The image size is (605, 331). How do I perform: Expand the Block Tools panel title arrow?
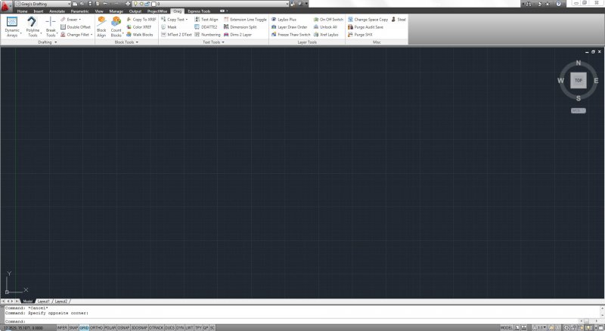(x=137, y=42)
